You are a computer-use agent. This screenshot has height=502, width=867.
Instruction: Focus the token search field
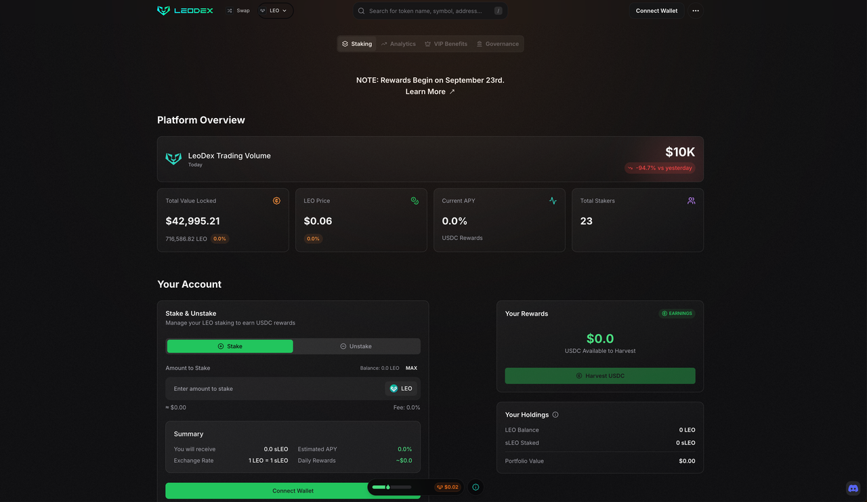click(x=429, y=11)
